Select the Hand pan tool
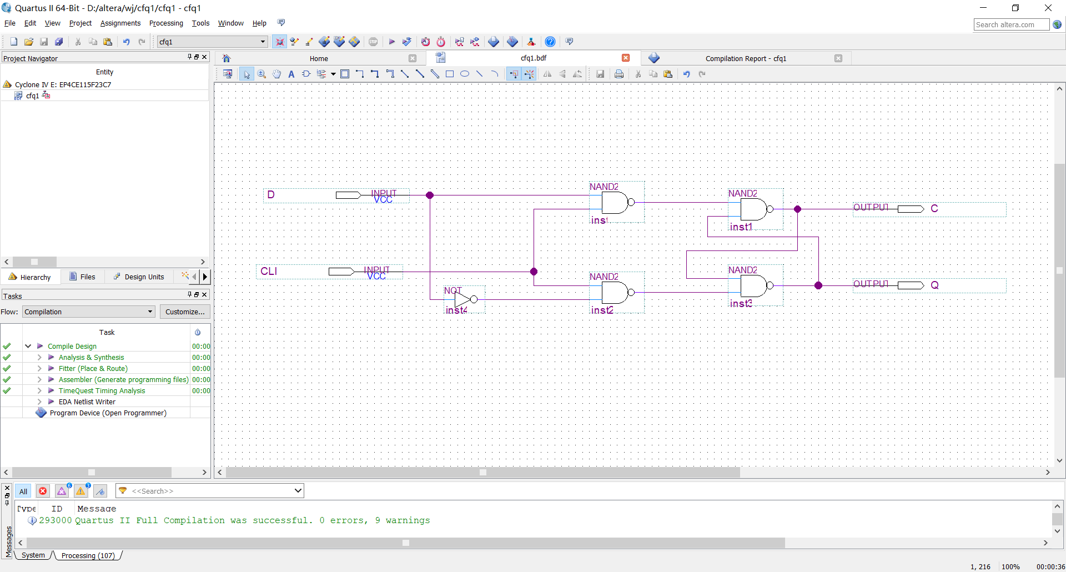This screenshot has width=1066, height=572. pyautogui.click(x=276, y=74)
